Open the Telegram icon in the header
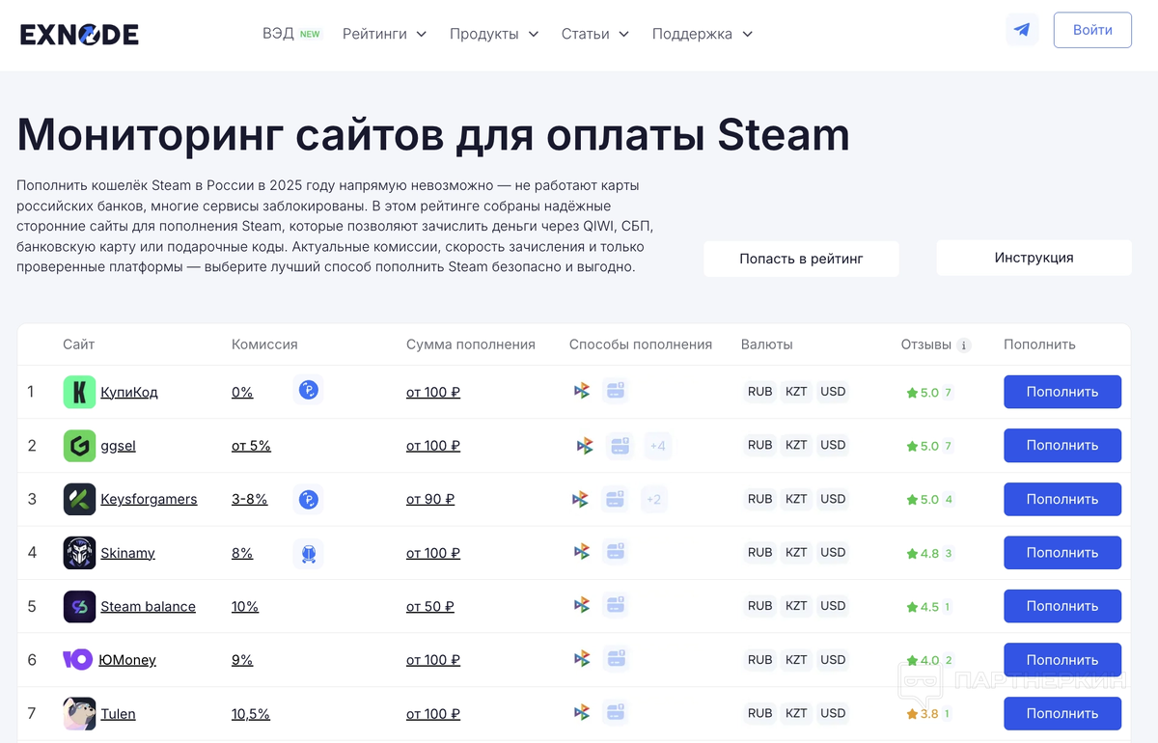 [x=1022, y=30]
